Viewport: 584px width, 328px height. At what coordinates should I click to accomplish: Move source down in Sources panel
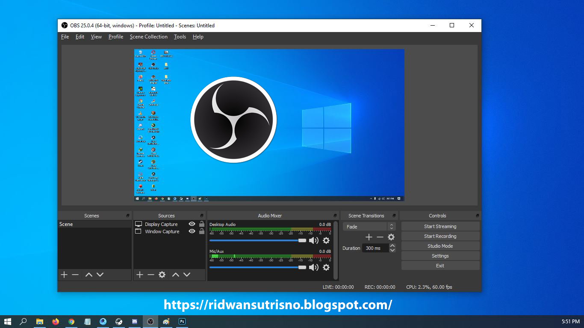coord(187,275)
